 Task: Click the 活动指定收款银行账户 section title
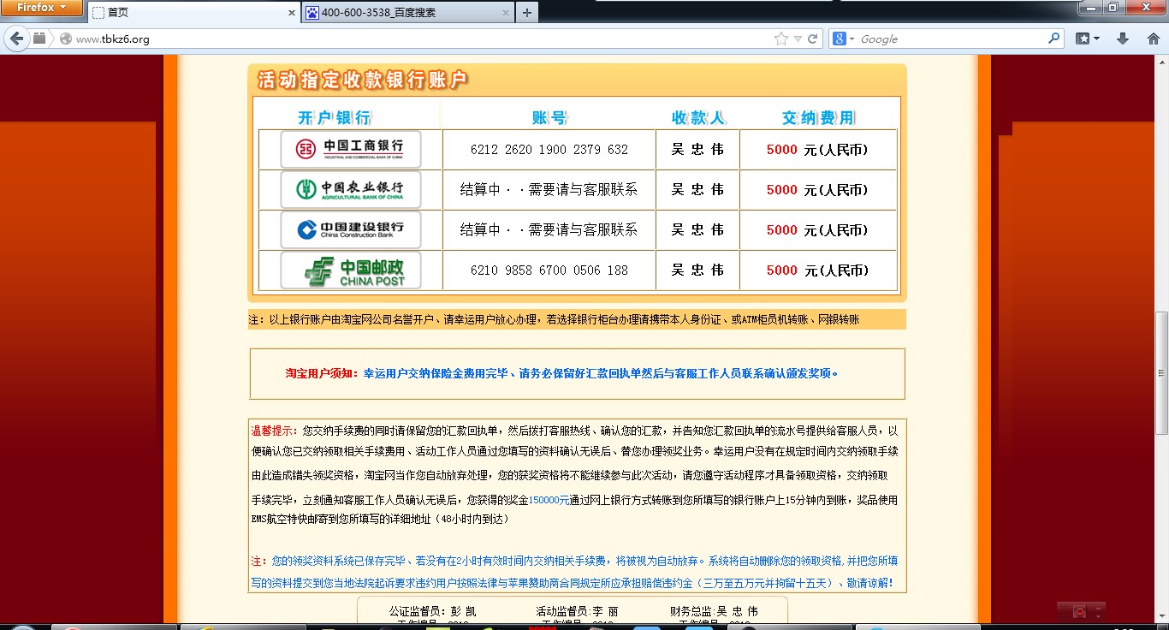point(363,80)
